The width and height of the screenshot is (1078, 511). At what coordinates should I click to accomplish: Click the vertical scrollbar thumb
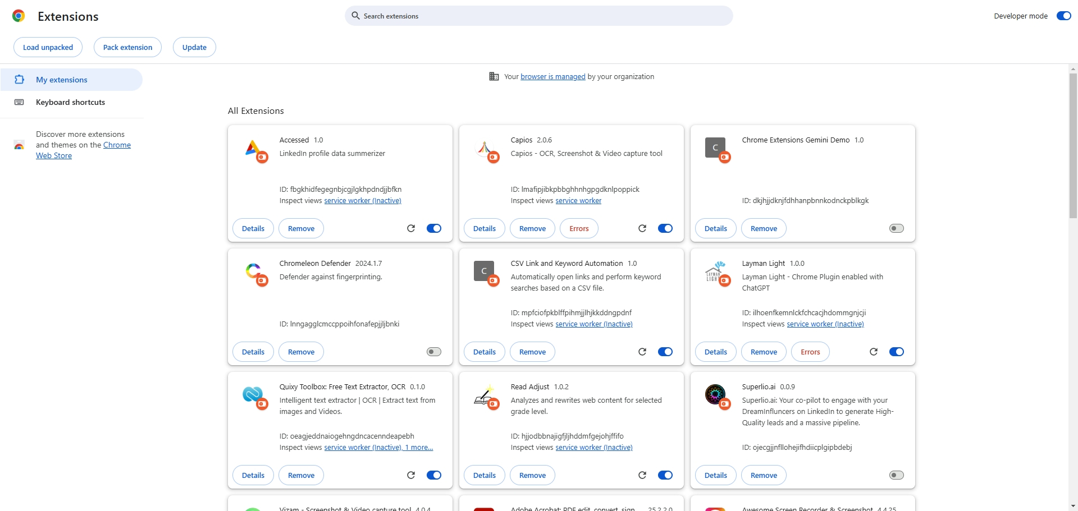(1073, 146)
